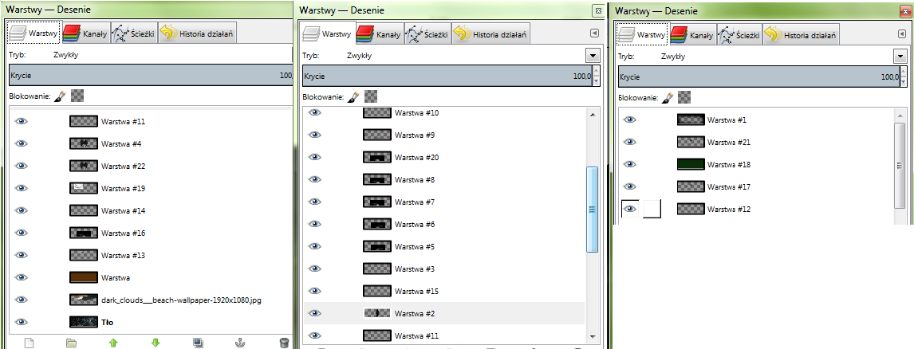Lower the layer with the green down arrow
This screenshot has width=914, height=349.
(x=156, y=343)
